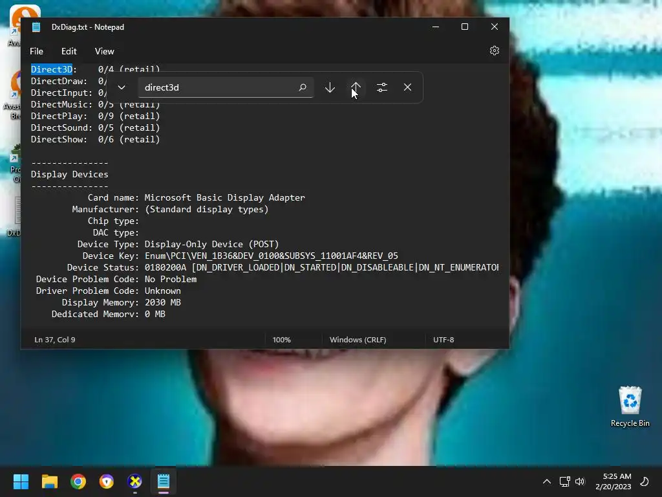Open Windows Start menu
The image size is (662, 497).
tap(21, 481)
